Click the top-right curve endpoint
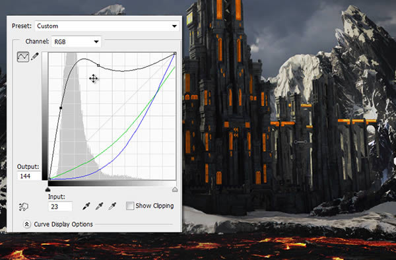 pyautogui.click(x=175, y=53)
